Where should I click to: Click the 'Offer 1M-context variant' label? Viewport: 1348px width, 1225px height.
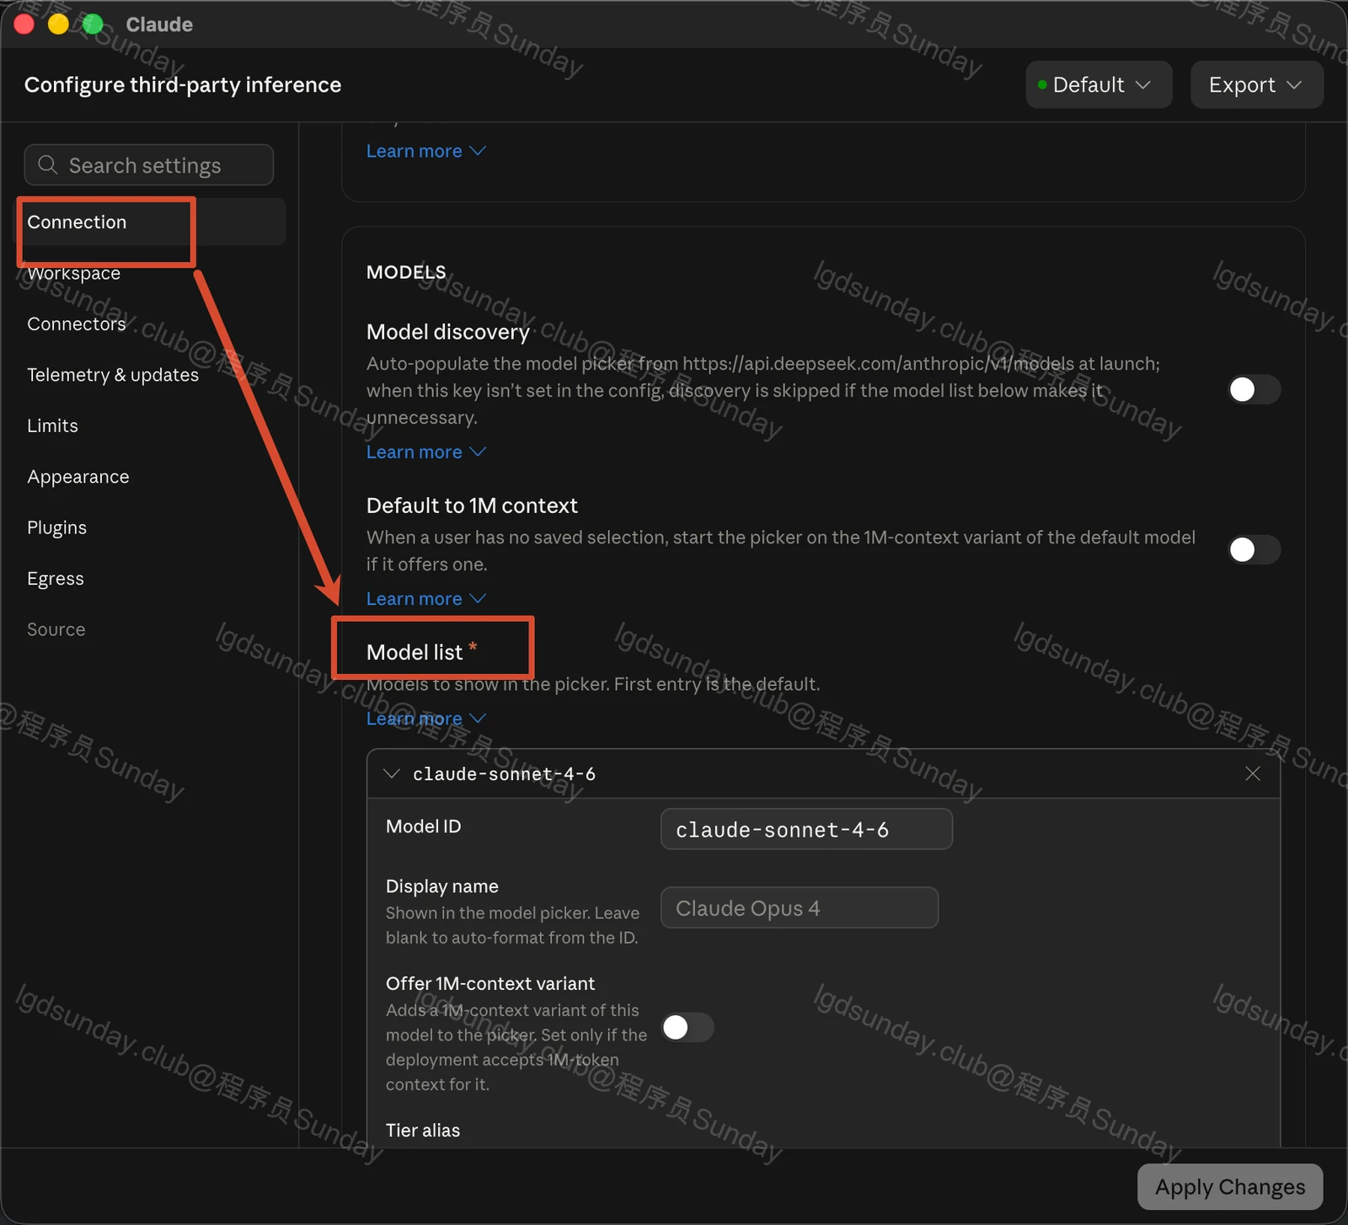click(x=490, y=983)
